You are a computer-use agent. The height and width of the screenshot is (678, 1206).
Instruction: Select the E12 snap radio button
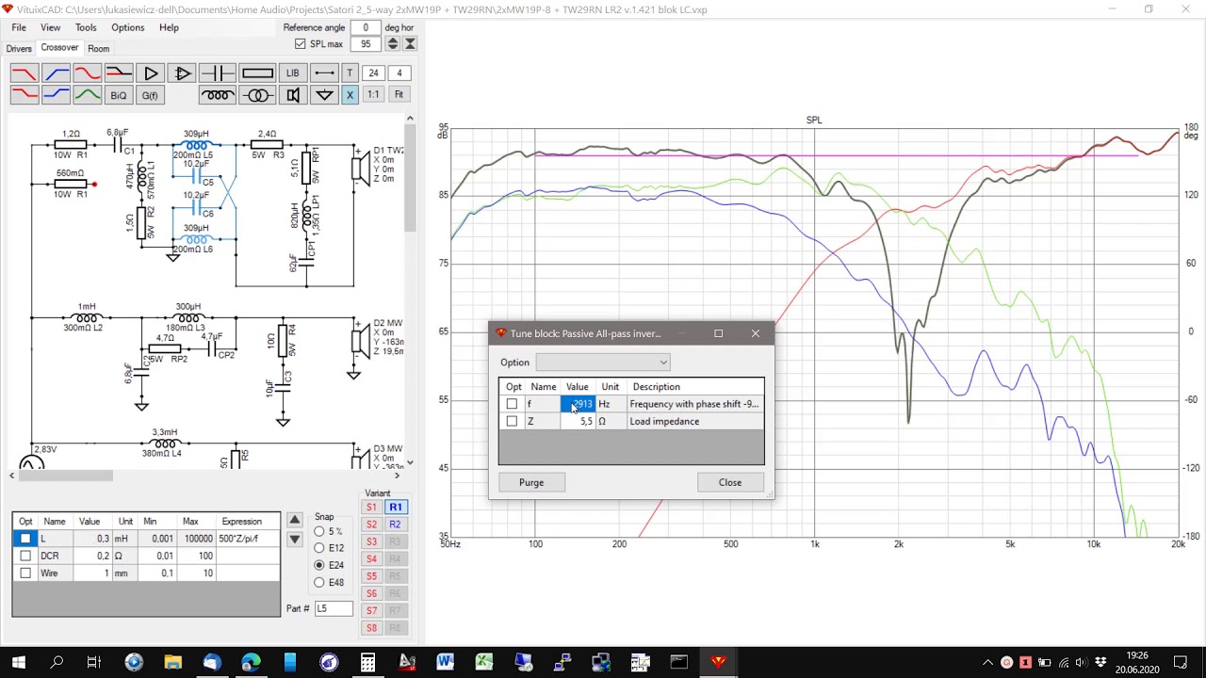[319, 548]
